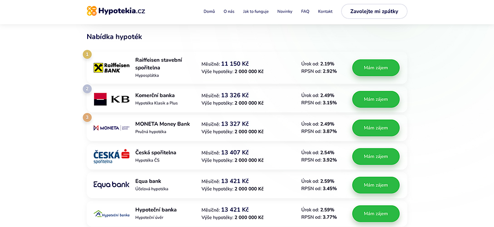
Task: Click Mám zájem for MONETA Money Bank
Action: 376,128
